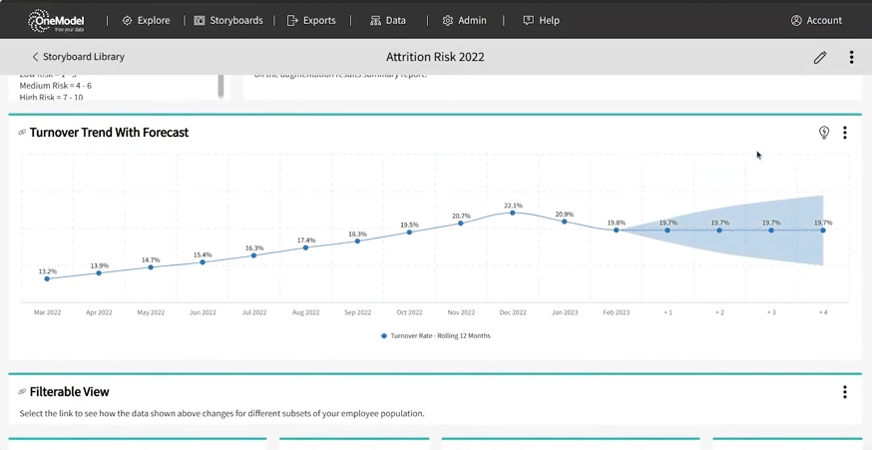The height and width of the screenshot is (450, 872).
Task: Click the Explore compass icon
Action: coord(128,21)
